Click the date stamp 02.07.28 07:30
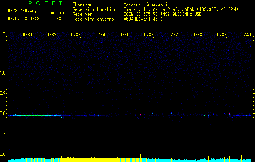 (x=25, y=19)
